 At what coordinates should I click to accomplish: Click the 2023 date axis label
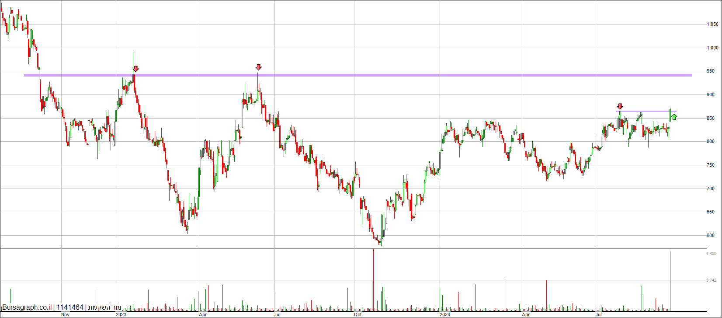pyautogui.click(x=121, y=315)
